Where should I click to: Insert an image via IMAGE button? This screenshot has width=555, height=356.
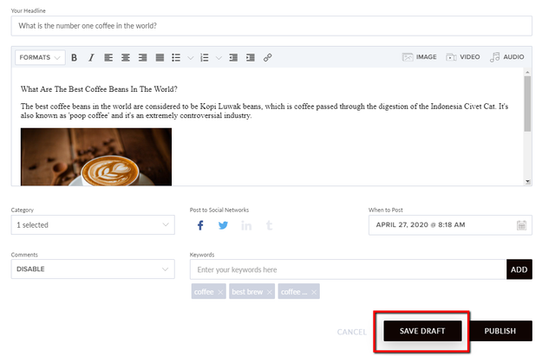[420, 57]
